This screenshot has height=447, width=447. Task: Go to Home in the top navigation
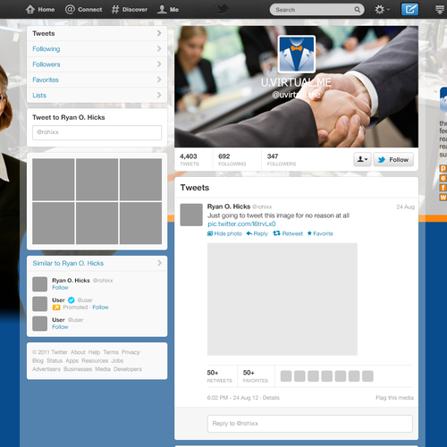[x=40, y=10]
